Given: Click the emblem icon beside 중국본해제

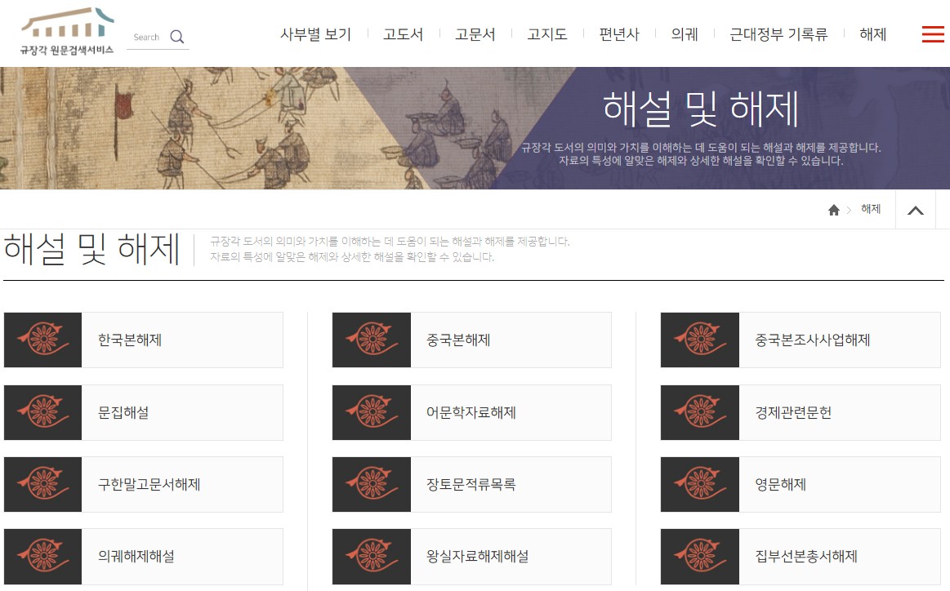Looking at the screenshot, I should (372, 340).
